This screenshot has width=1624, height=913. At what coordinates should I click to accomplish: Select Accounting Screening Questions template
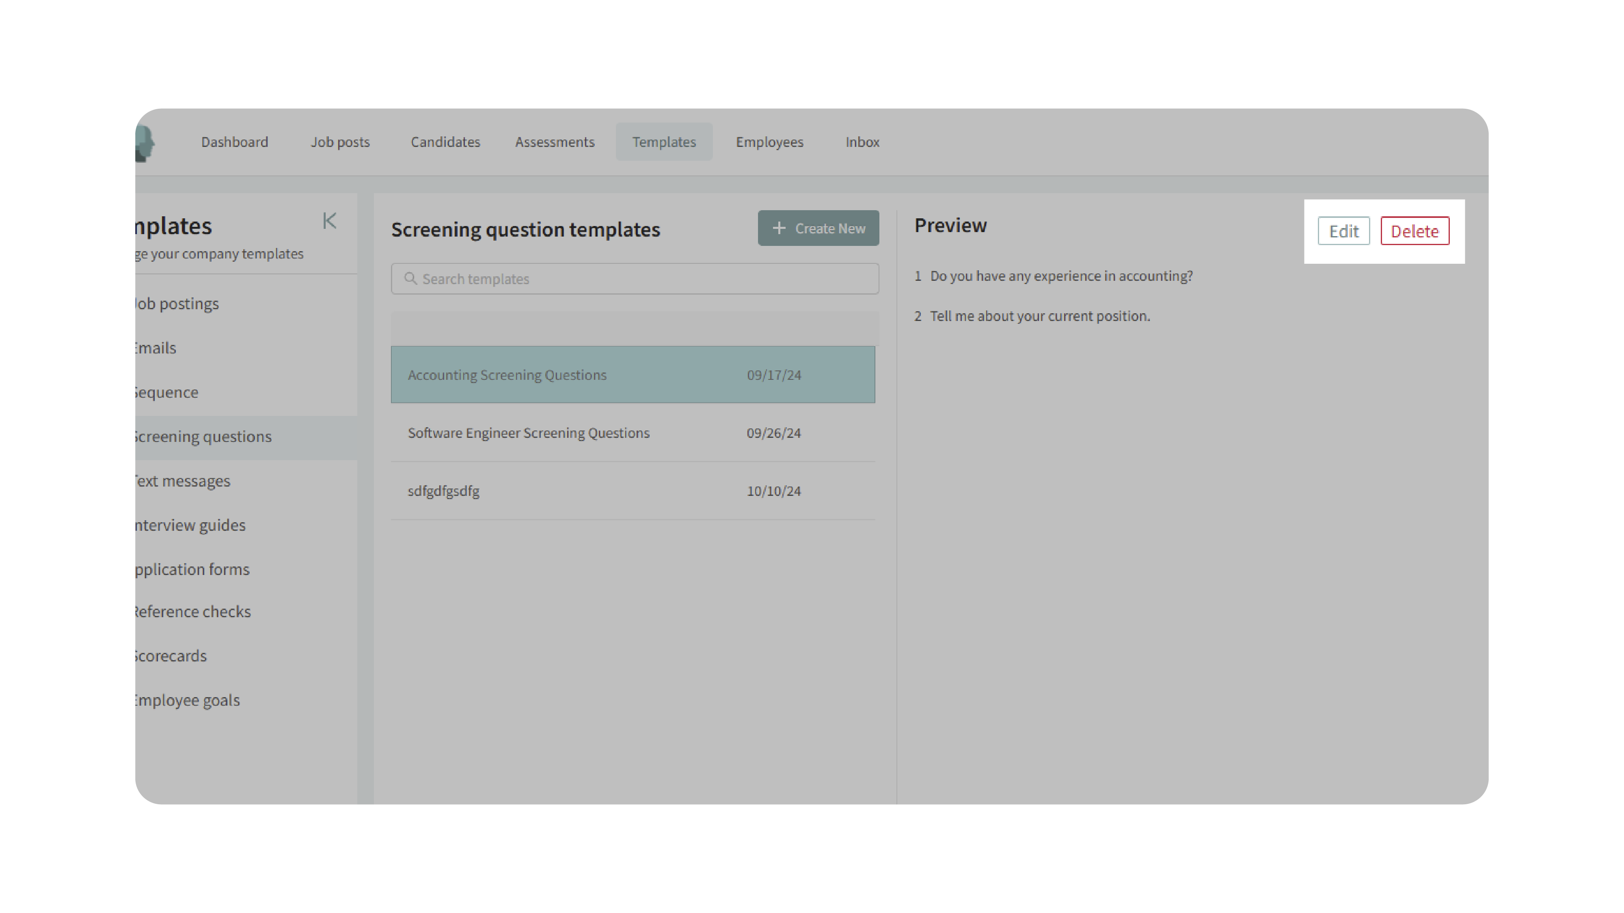tap(632, 375)
